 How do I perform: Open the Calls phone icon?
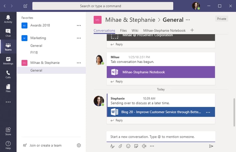(x=8, y=75)
